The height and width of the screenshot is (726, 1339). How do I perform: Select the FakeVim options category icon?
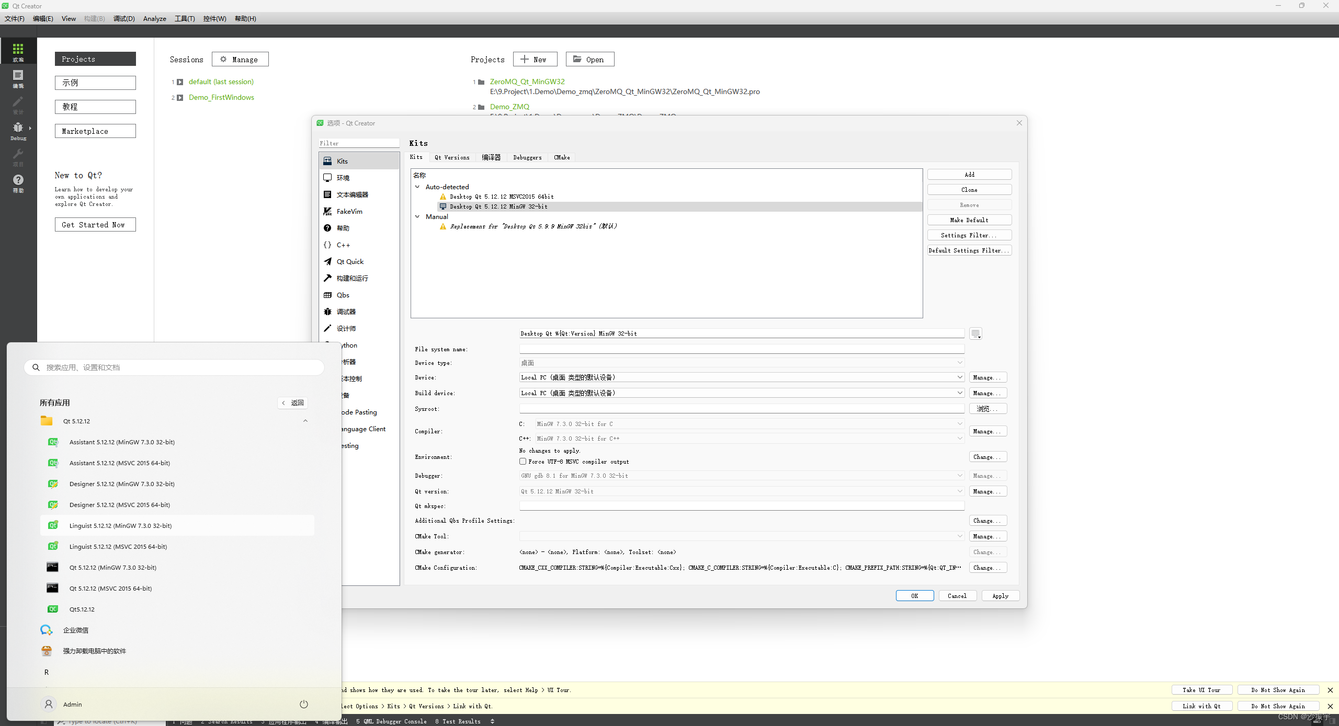(327, 211)
